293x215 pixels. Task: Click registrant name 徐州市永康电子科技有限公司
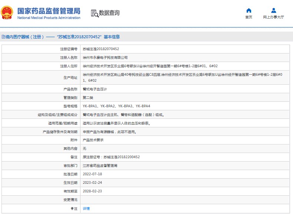(x=105, y=58)
